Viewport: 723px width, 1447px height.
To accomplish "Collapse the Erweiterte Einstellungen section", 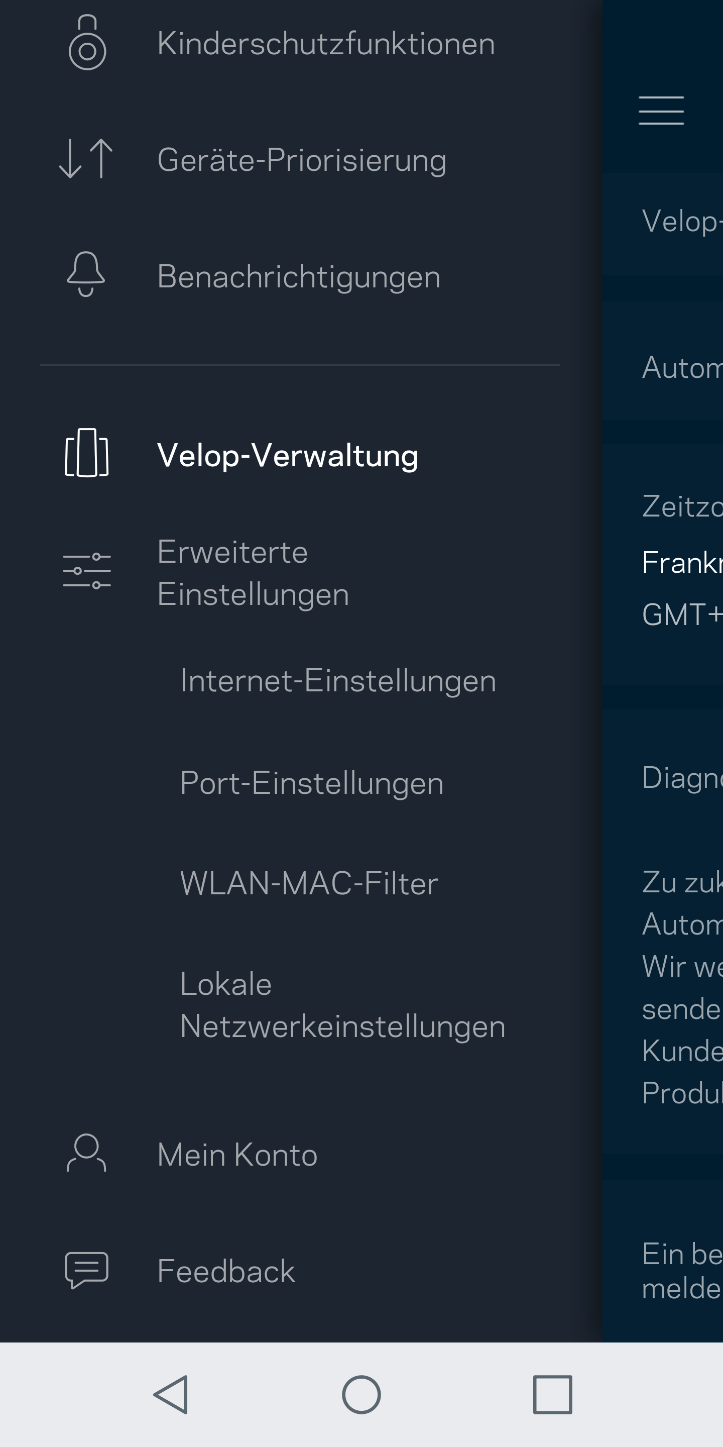I will pyautogui.click(x=253, y=573).
